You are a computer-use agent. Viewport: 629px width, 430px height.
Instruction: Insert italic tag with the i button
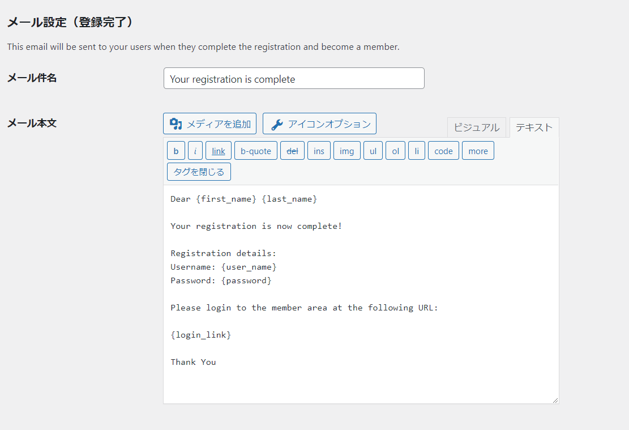point(195,151)
